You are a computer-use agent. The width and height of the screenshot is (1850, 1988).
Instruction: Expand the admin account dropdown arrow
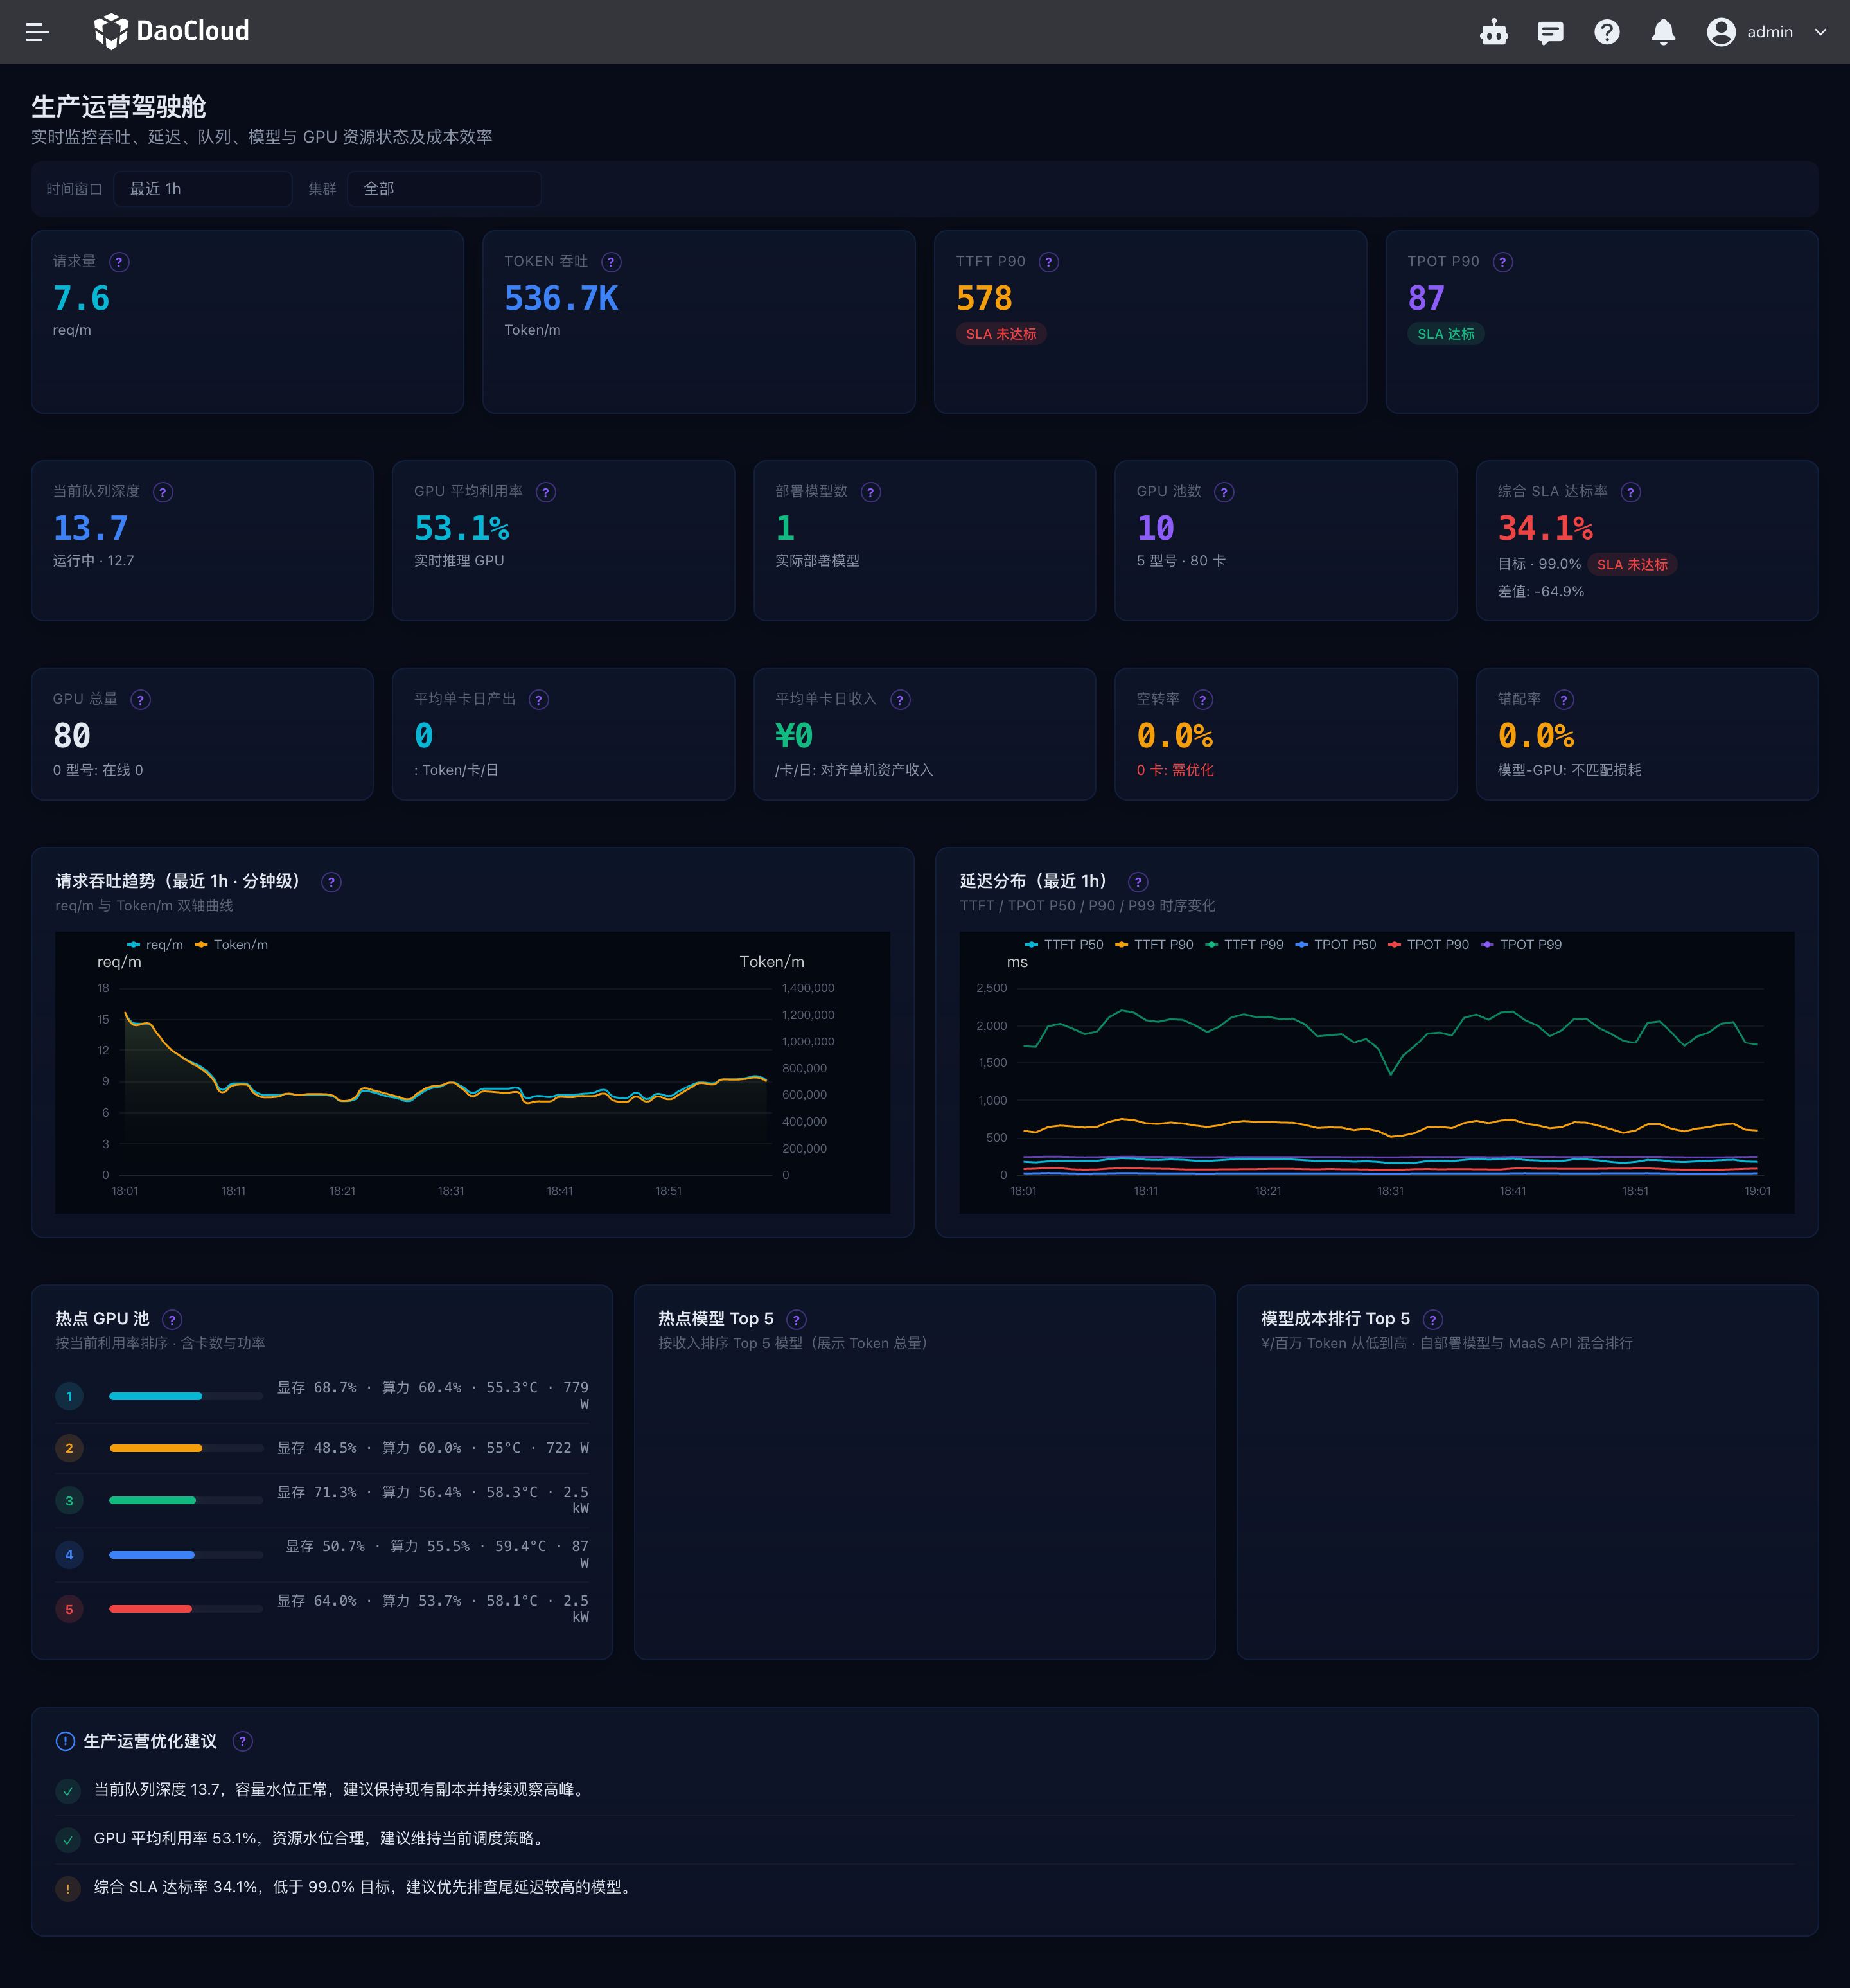(x=1821, y=32)
